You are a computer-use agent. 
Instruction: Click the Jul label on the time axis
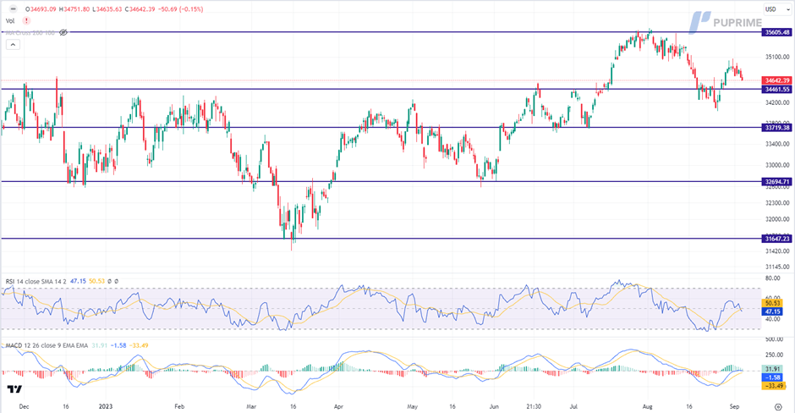pyautogui.click(x=573, y=406)
